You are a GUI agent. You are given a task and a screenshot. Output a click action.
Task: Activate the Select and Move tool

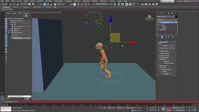[x=44, y=4]
